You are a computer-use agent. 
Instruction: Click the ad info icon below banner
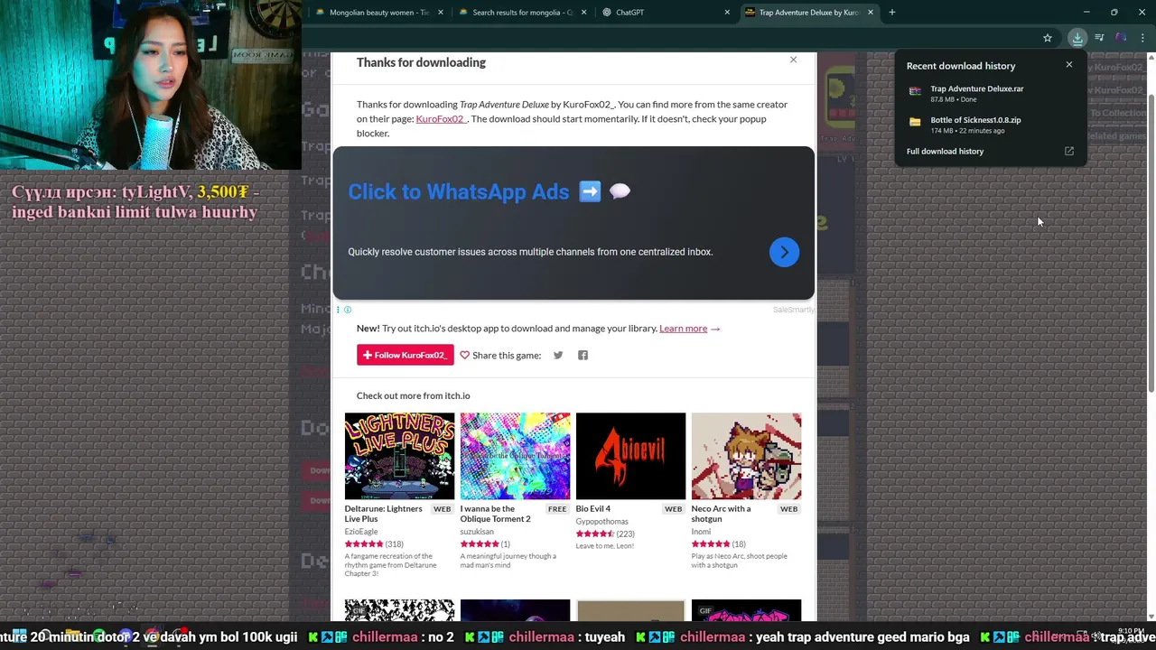pos(348,310)
